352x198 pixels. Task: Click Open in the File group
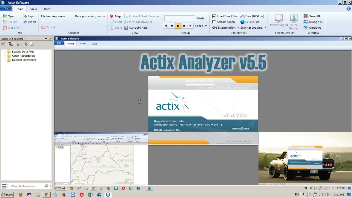tap(9, 16)
